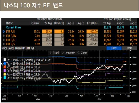Screen dimensions: 139x103
Task: Click LTM P/CF implied price 20,944
Action: (x=120, y=40)
